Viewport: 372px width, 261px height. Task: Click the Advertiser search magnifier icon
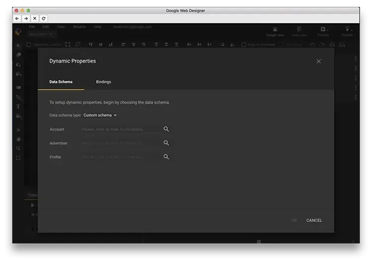(x=166, y=143)
